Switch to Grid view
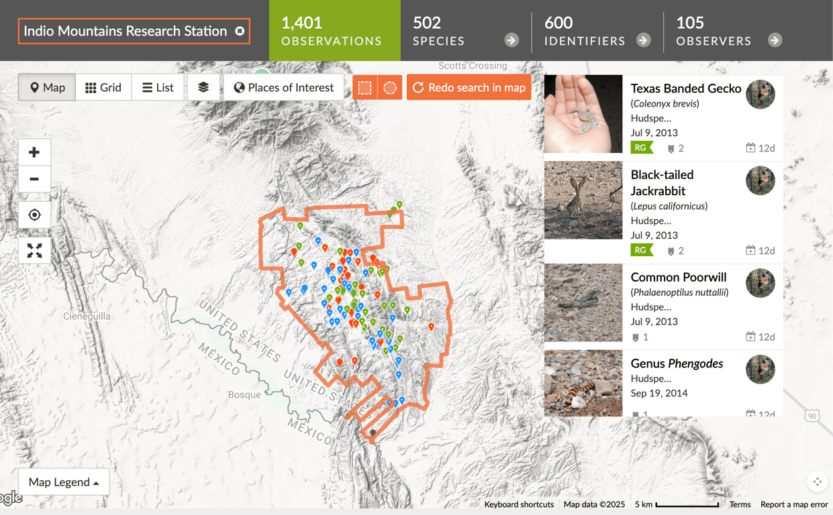 103,87
